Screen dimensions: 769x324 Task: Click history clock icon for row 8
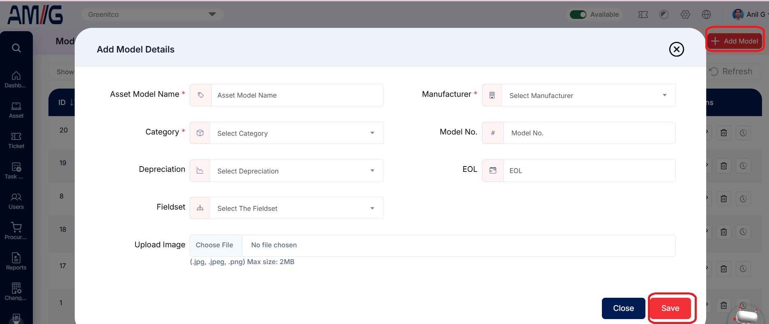743,199
